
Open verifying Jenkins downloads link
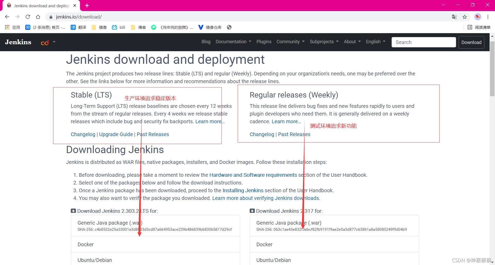point(266,198)
